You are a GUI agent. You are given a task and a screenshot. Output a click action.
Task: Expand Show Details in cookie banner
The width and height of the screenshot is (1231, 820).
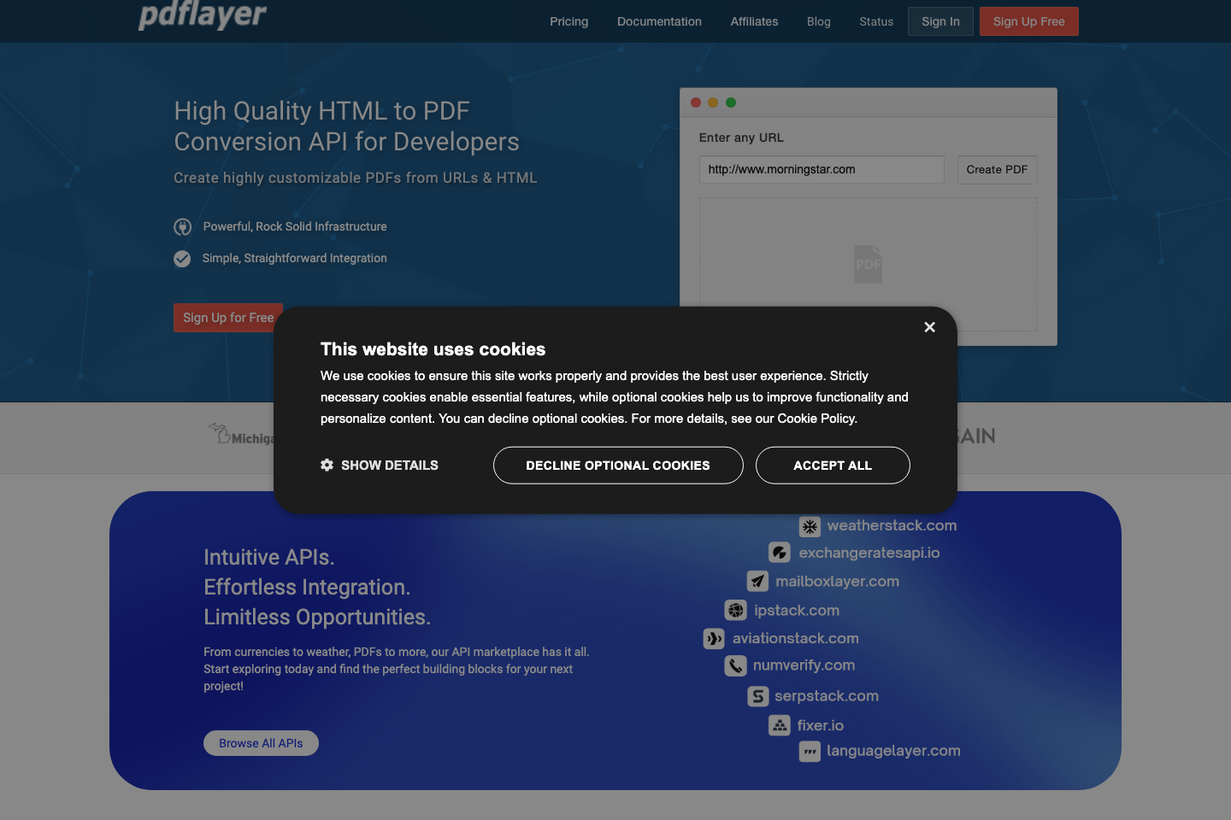[x=380, y=465]
